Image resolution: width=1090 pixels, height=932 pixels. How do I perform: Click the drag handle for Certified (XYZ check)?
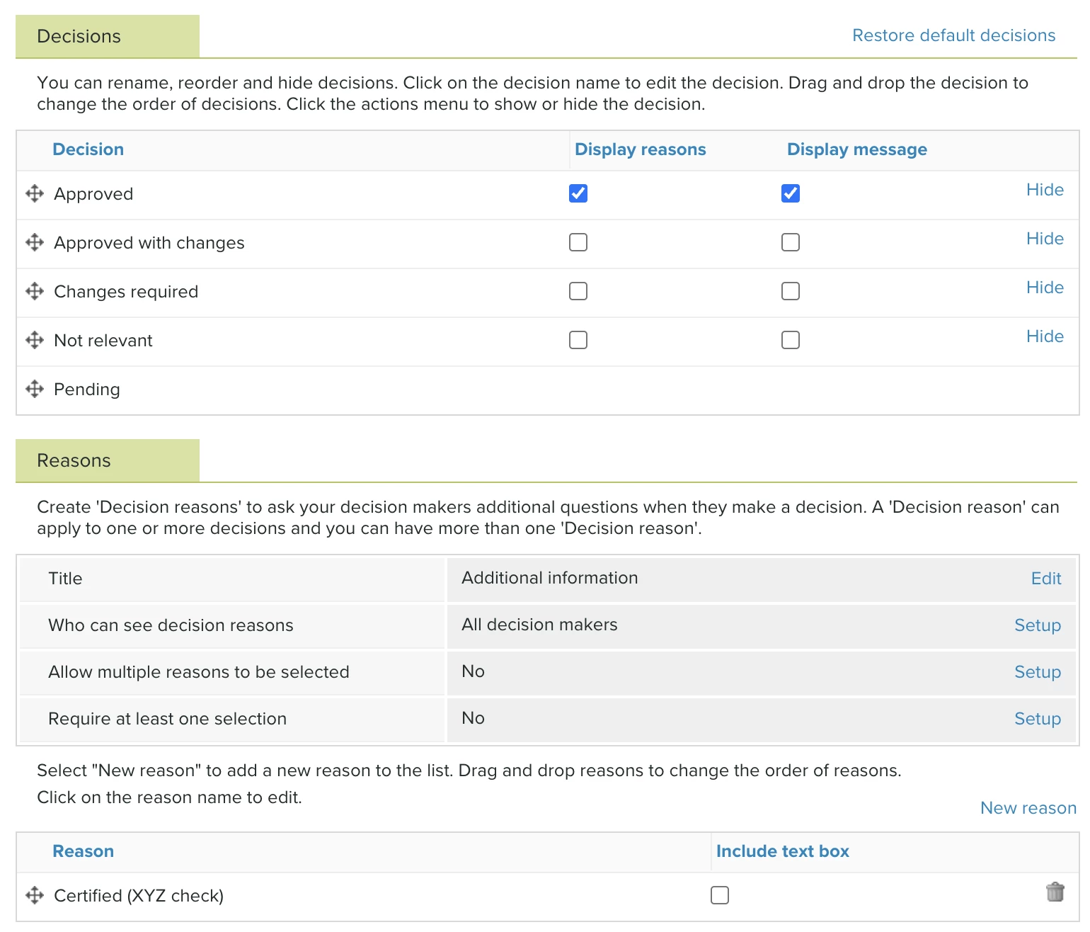[x=35, y=895]
